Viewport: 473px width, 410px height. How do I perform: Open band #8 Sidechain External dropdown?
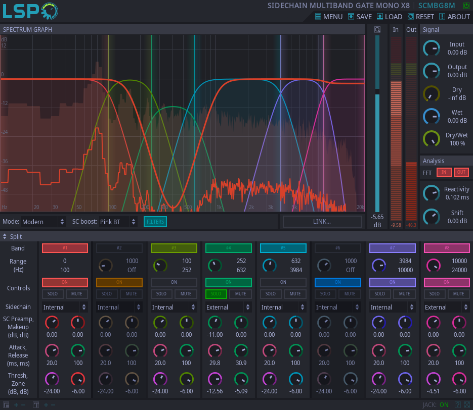447,307
